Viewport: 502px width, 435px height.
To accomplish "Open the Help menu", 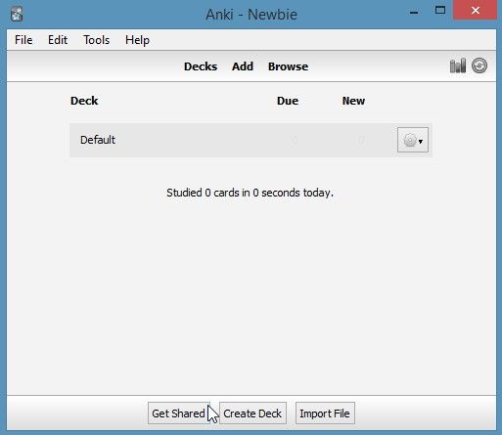I will click(x=137, y=40).
